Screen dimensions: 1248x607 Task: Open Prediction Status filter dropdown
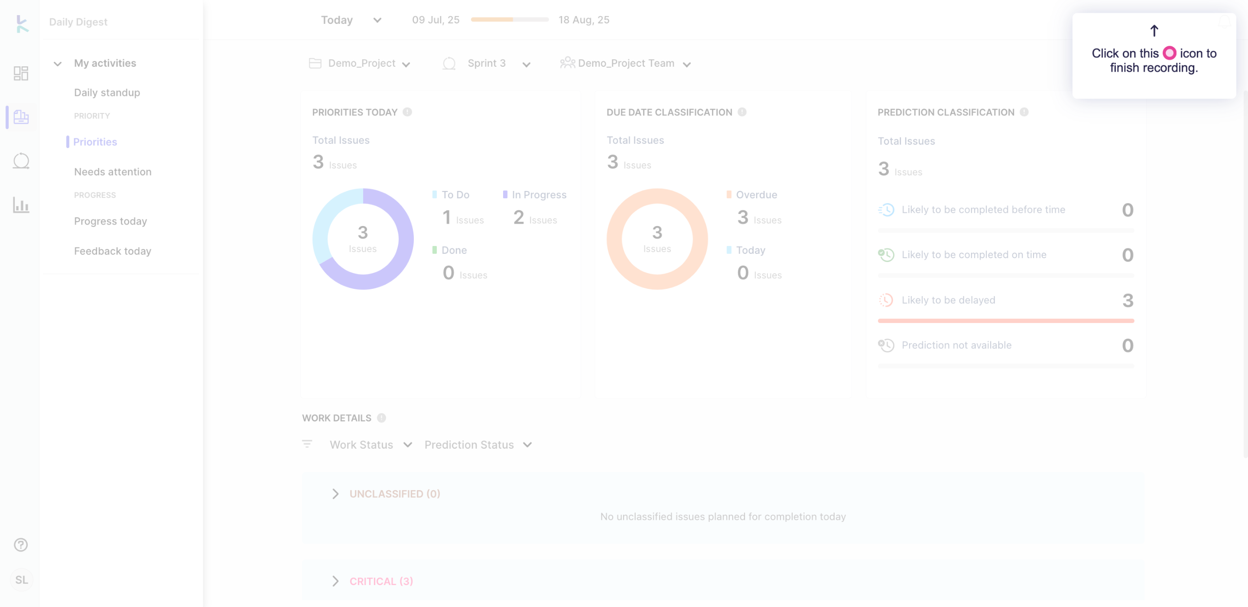coord(478,445)
